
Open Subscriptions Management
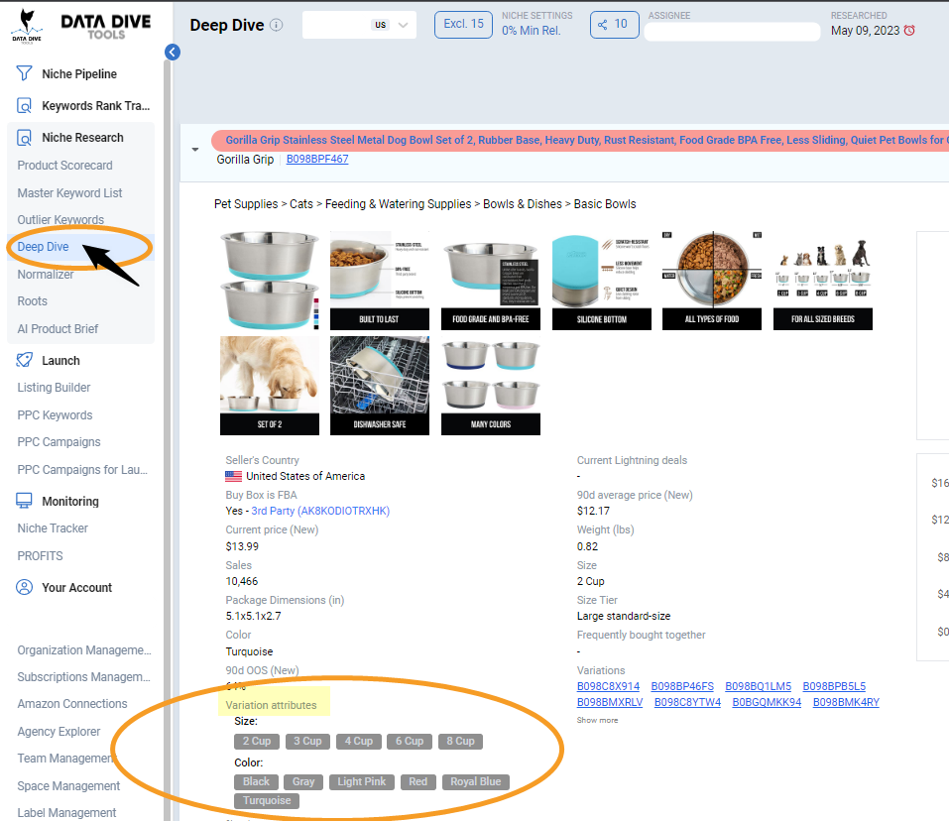click(x=83, y=677)
